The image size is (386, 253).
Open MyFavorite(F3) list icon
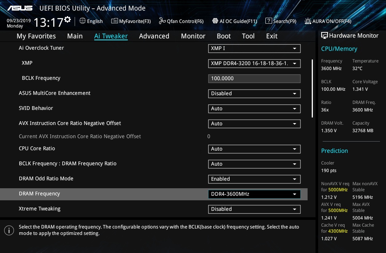click(115, 21)
